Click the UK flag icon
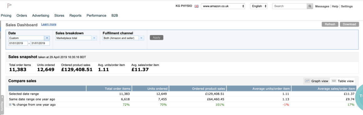Image resolution: width=363 pixels, height=115 pixels. 197,6
